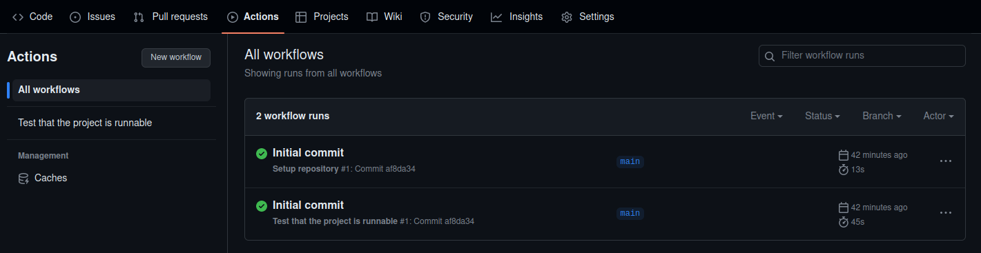981x253 pixels.
Task: Click main branch label on Setup repository run
Action: coord(630,161)
